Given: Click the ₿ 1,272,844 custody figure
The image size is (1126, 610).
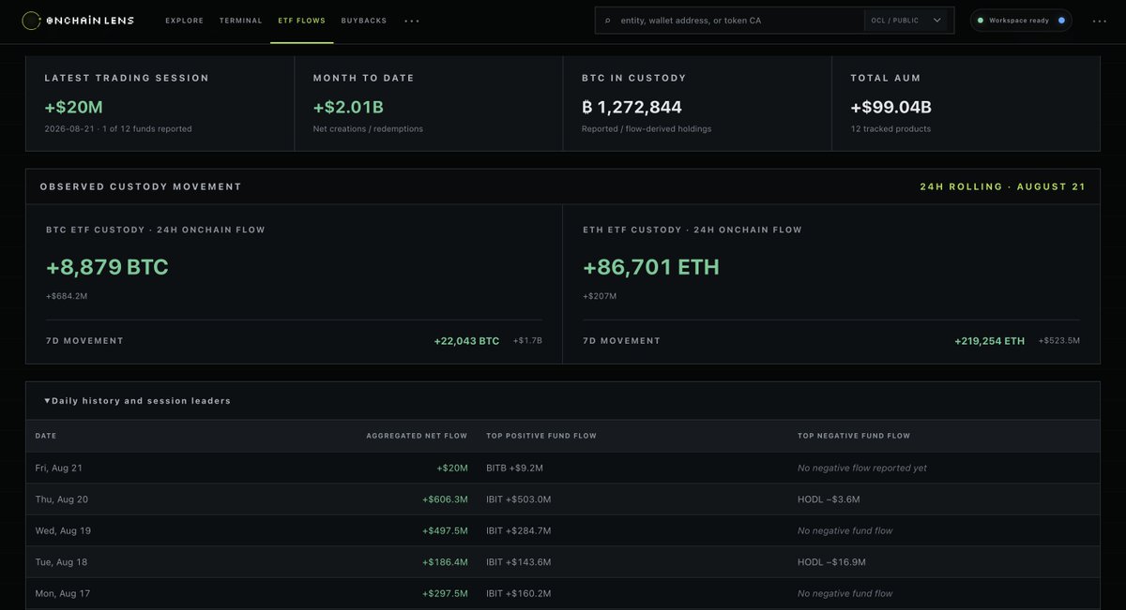Looking at the screenshot, I should 631,107.
